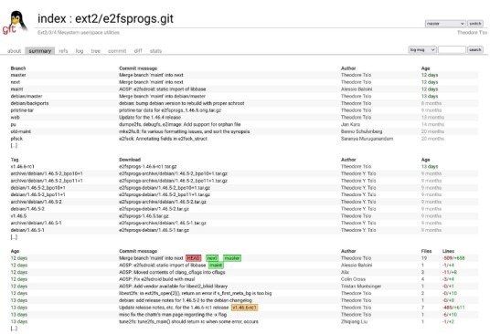Open 'debian: add release notes' commit
Screen dimensions: 490x334
[x=186, y=300]
